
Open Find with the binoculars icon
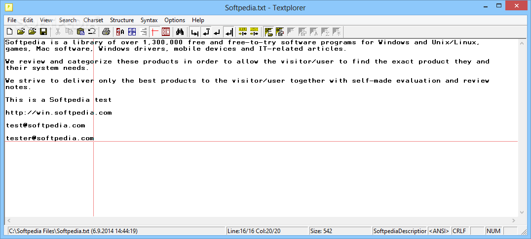(x=180, y=32)
